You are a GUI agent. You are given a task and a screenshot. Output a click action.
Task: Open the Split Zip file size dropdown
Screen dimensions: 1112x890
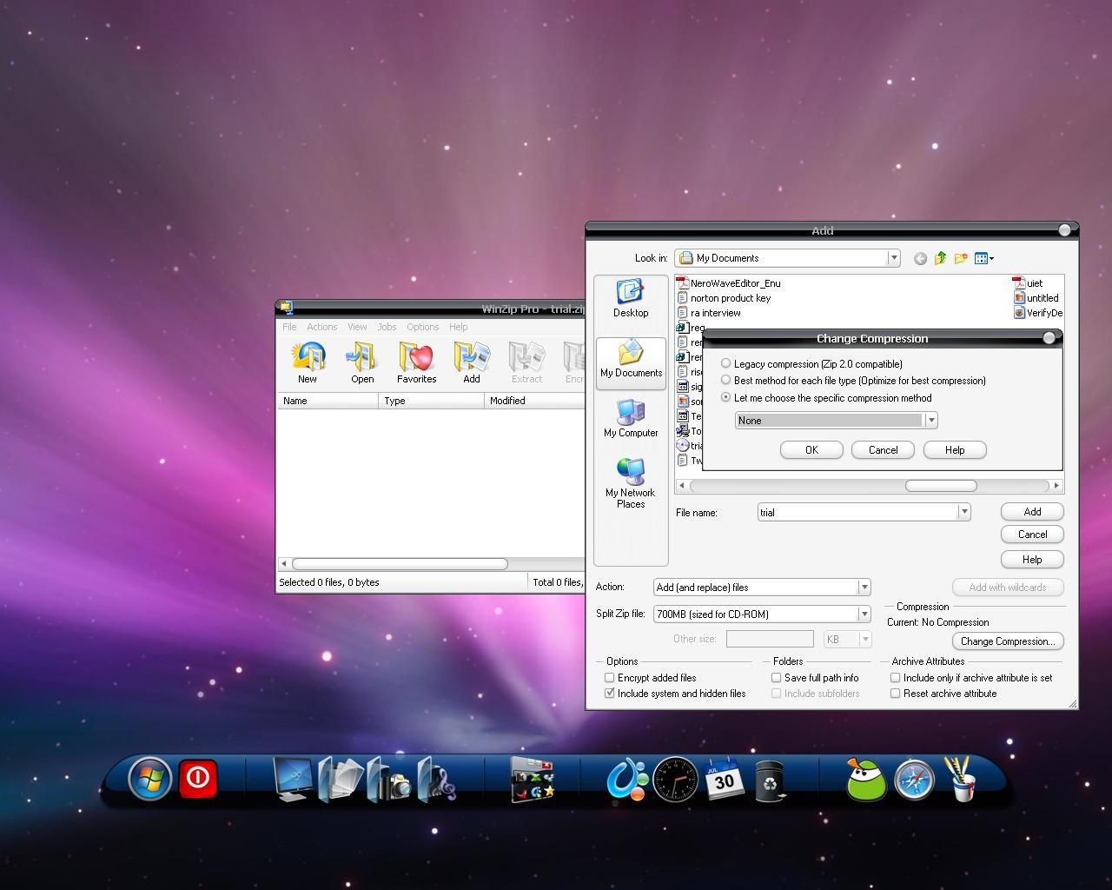pyautogui.click(x=864, y=614)
